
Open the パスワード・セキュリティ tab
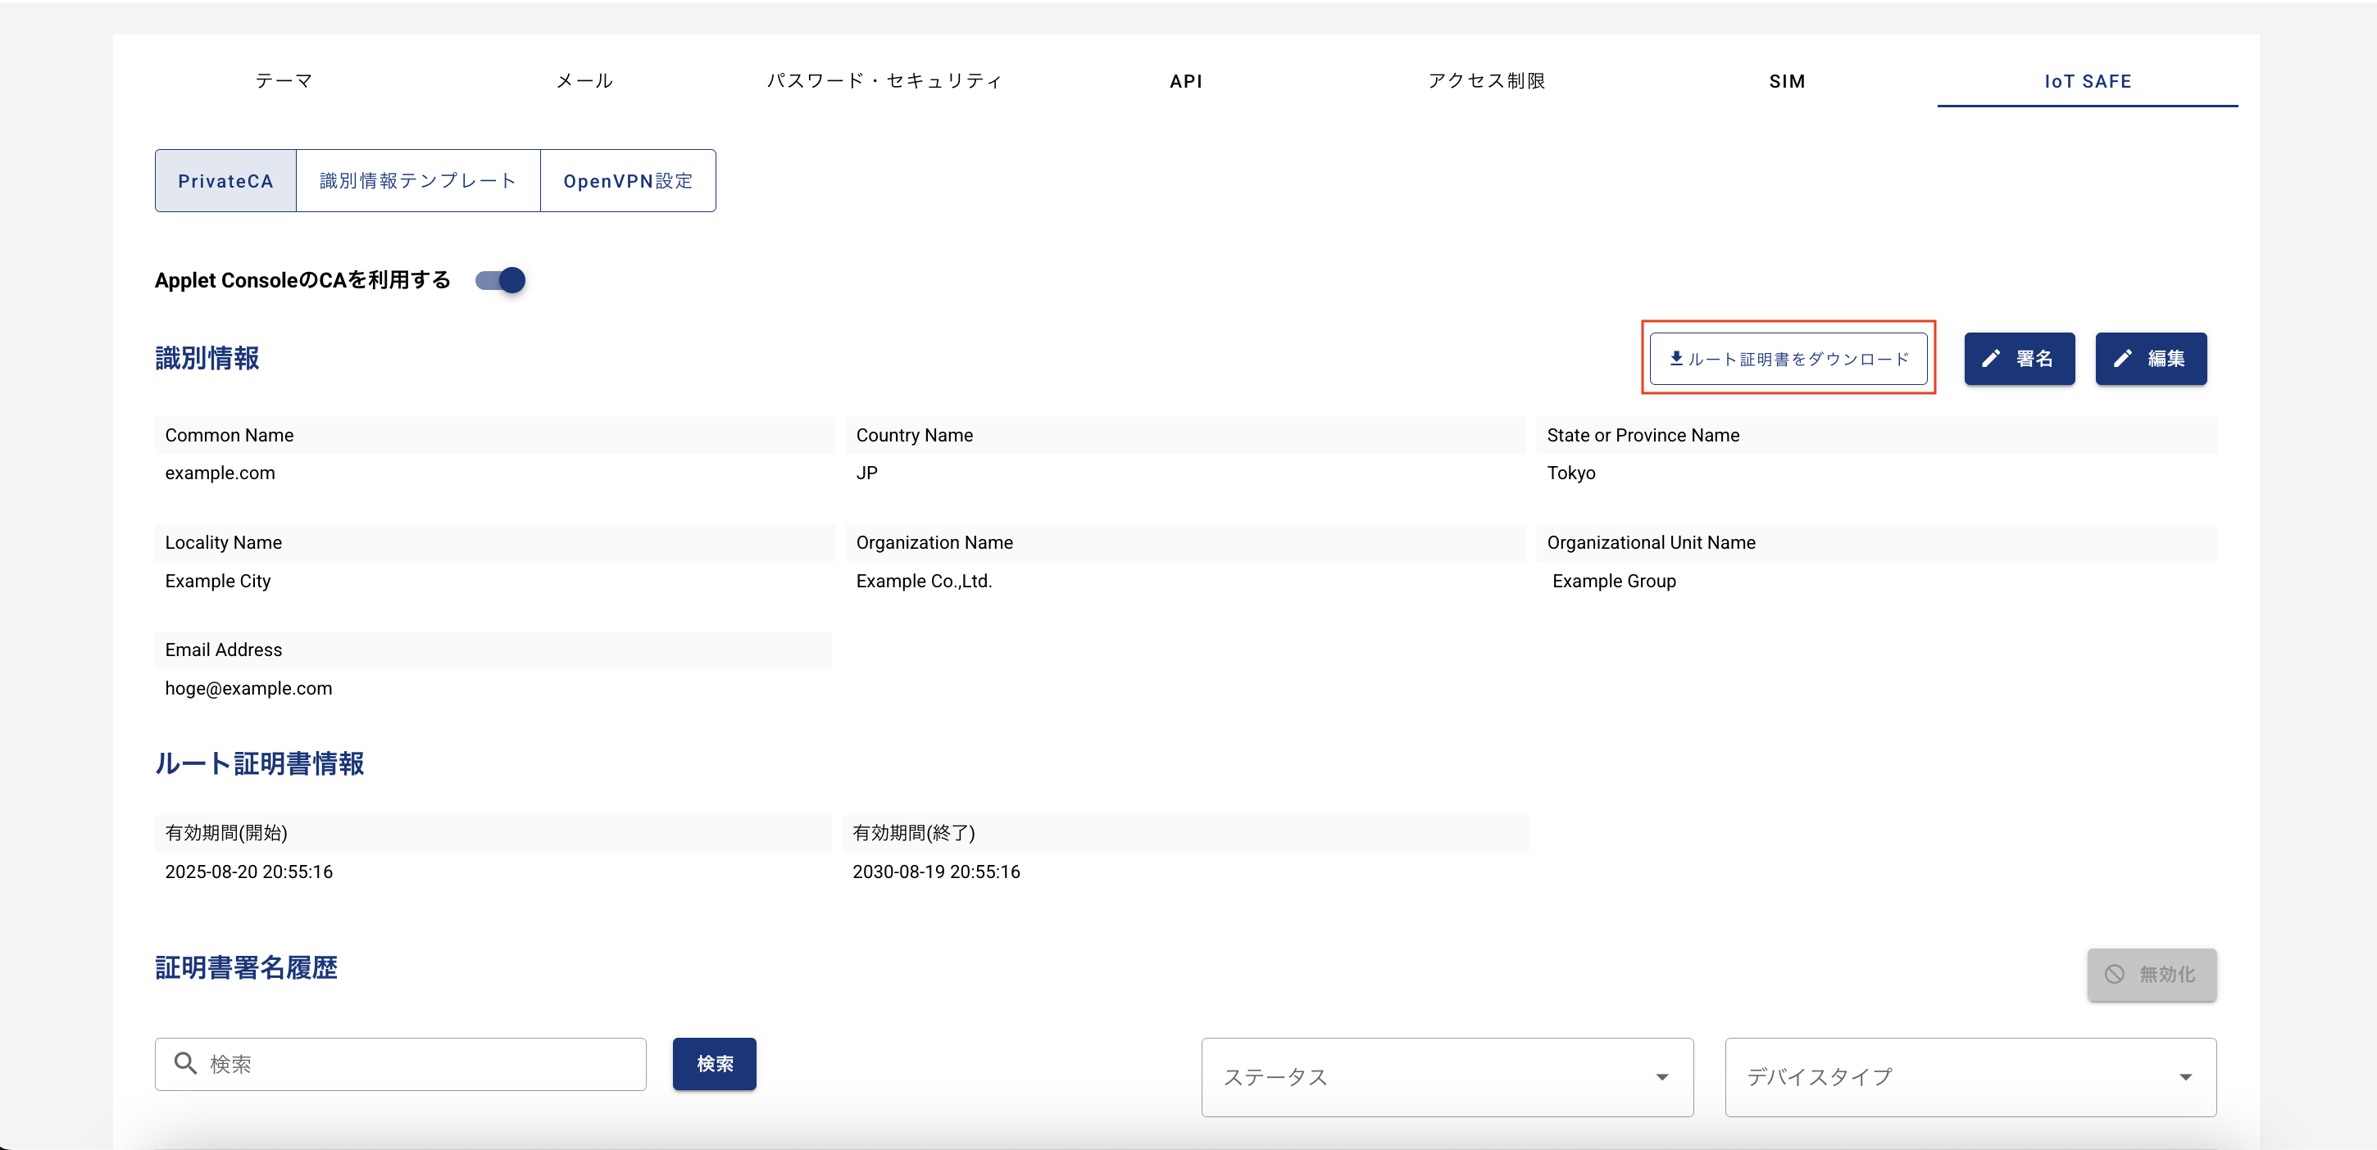(884, 81)
